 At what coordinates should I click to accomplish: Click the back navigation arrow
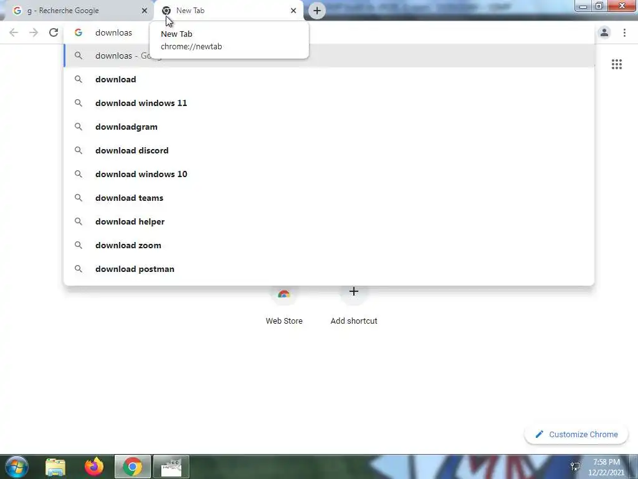coord(14,32)
